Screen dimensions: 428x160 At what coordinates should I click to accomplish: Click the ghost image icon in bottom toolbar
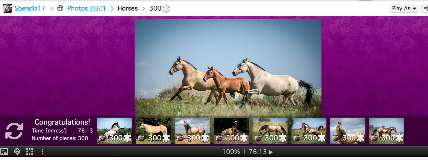click(17, 152)
